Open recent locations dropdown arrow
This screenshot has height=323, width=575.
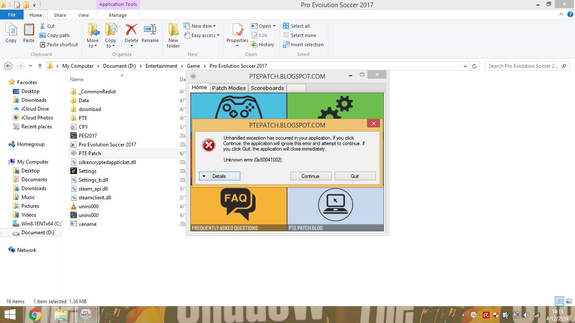tap(30, 66)
